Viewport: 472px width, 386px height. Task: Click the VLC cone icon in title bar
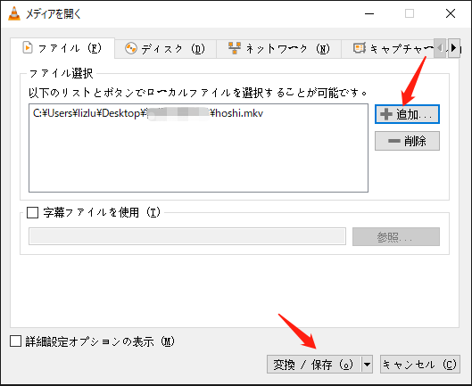(x=14, y=13)
